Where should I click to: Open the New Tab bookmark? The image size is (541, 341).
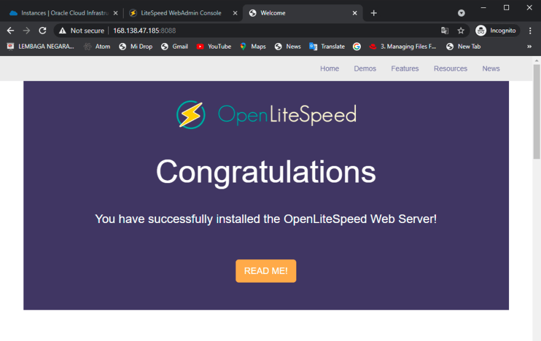click(464, 47)
